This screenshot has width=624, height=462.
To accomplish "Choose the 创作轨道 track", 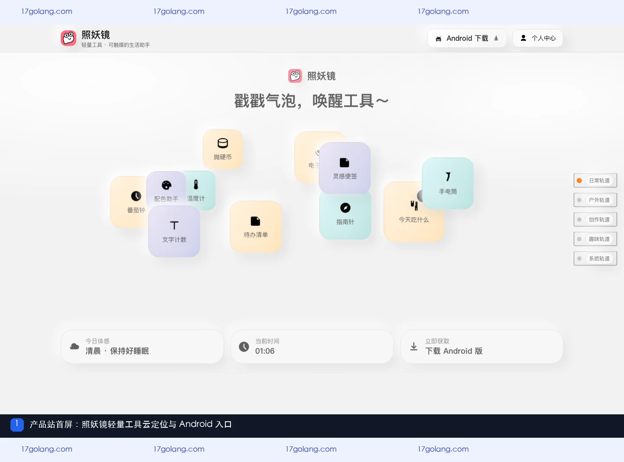I will coord(595,220).
